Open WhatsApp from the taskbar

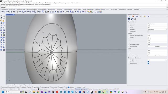[119, 92]
